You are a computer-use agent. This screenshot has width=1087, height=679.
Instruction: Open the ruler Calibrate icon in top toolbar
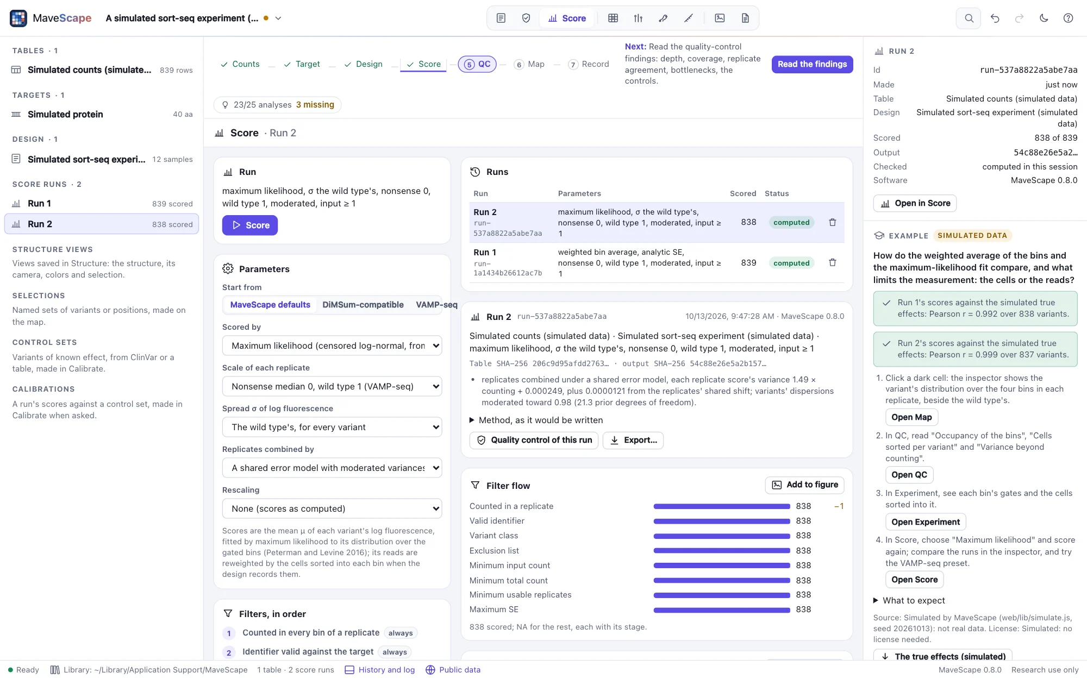point(689,18)
